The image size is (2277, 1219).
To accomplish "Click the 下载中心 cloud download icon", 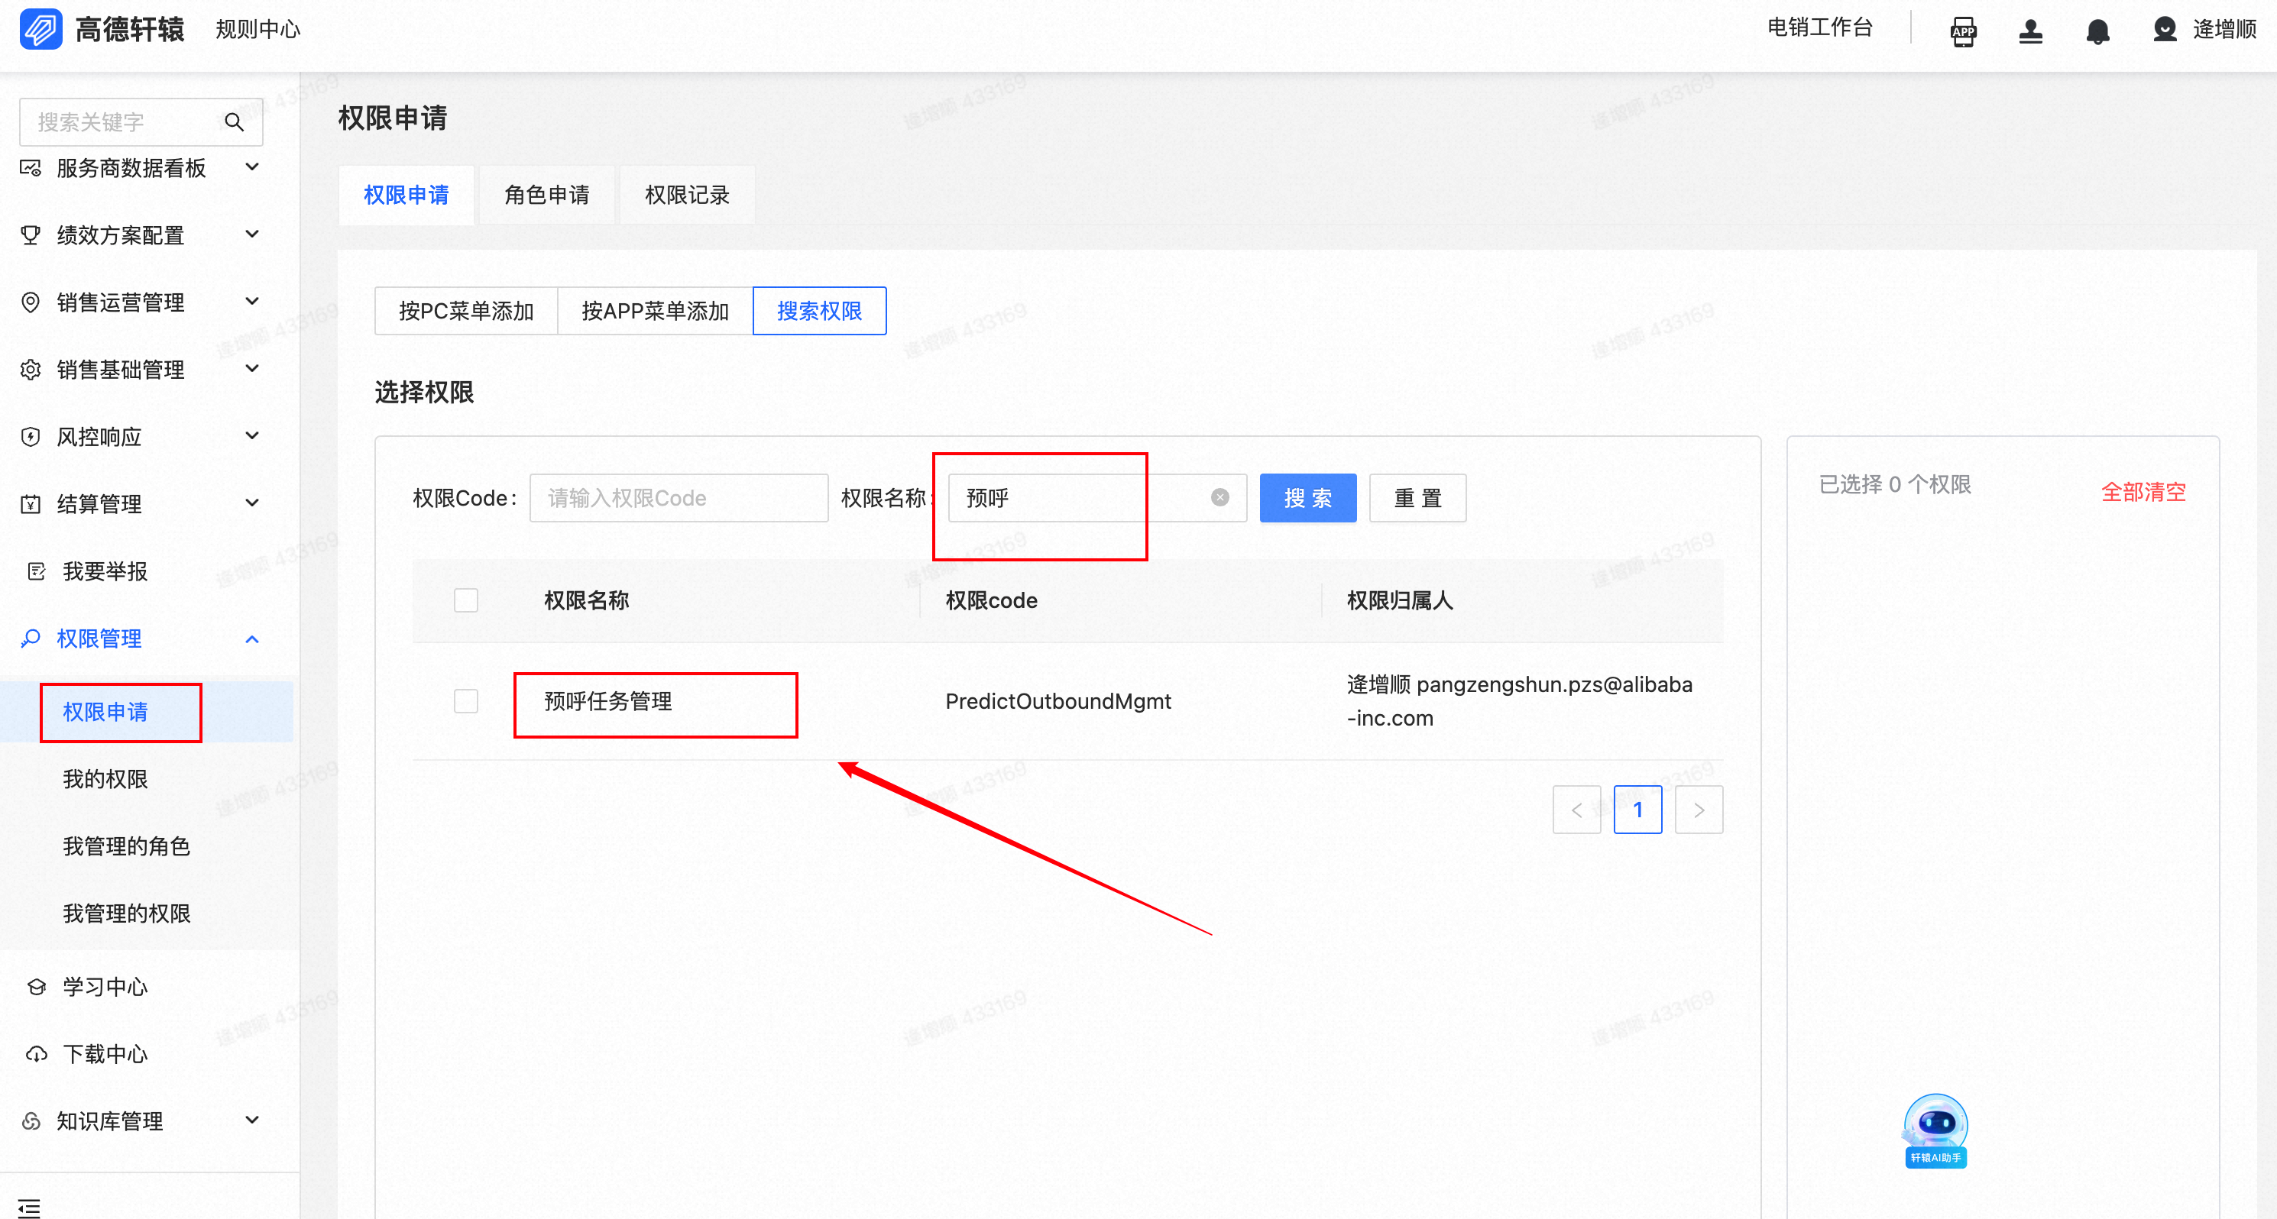I will [37, 1054].
